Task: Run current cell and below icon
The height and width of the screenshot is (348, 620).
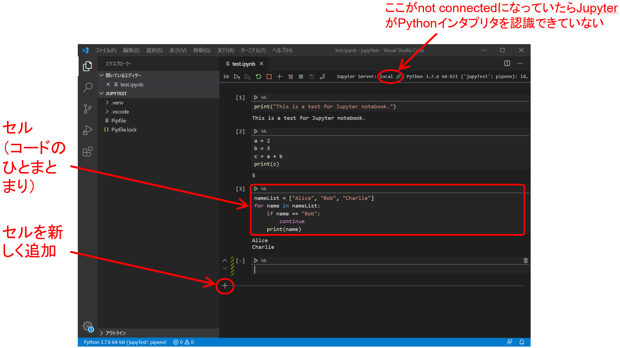Action: pyautogui.click(x=248, y=77)
